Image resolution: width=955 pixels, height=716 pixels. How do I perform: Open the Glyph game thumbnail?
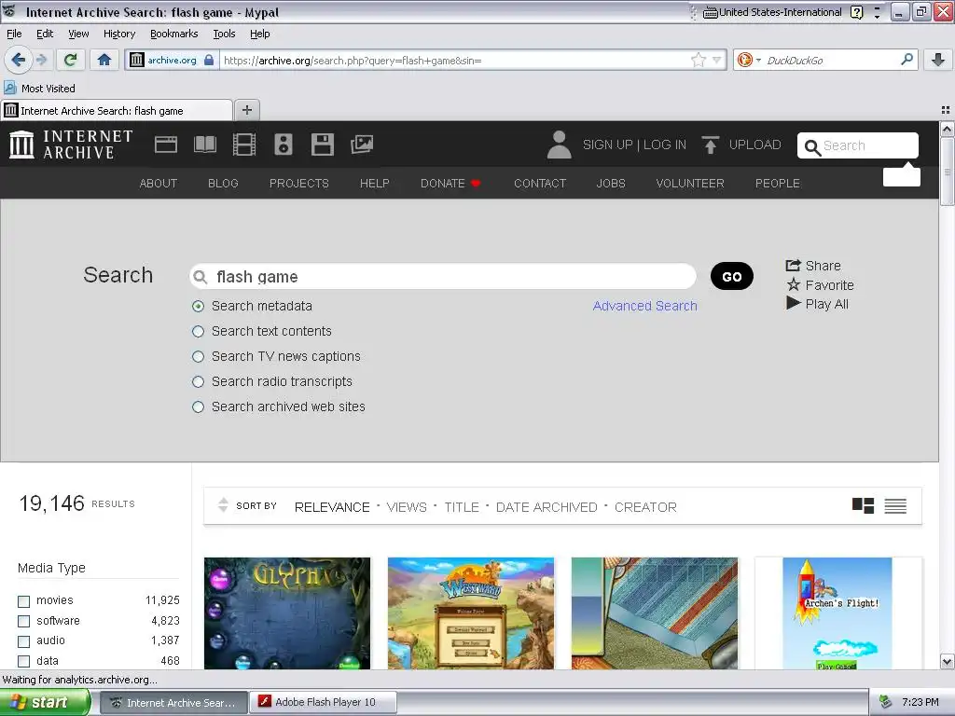(x=287, y=613)
